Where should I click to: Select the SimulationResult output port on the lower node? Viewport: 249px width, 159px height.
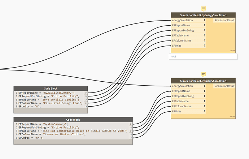tap(224, 86)
